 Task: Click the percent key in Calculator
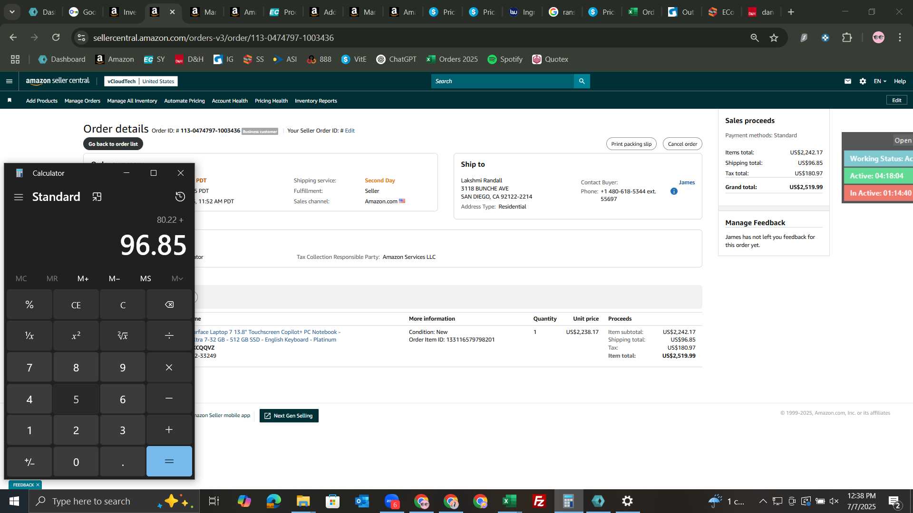29,304
